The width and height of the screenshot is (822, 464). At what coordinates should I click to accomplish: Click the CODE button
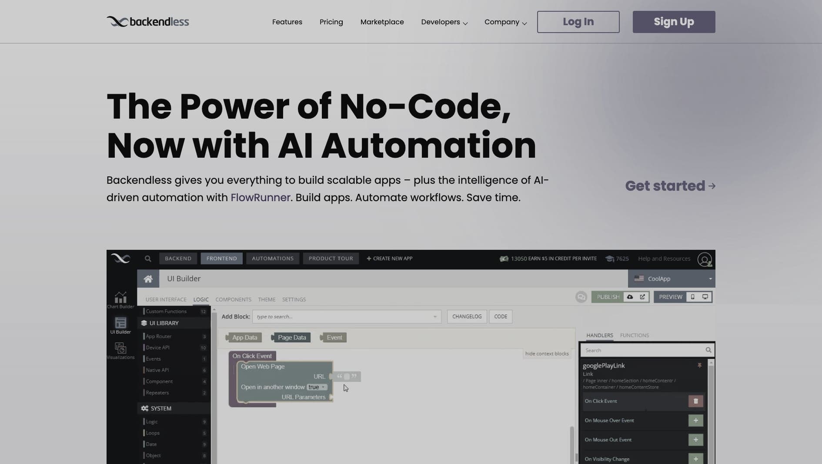tap(501, 317)
